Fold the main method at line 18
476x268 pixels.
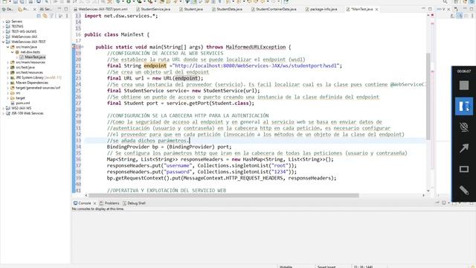[83, 47]
